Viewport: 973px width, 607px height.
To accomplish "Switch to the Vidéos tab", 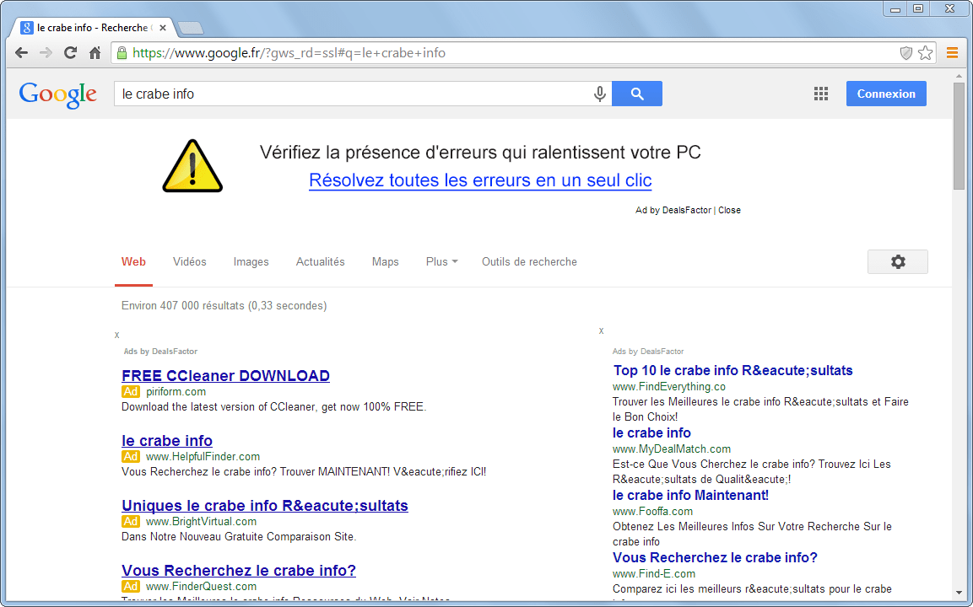I will pos(189,261).
